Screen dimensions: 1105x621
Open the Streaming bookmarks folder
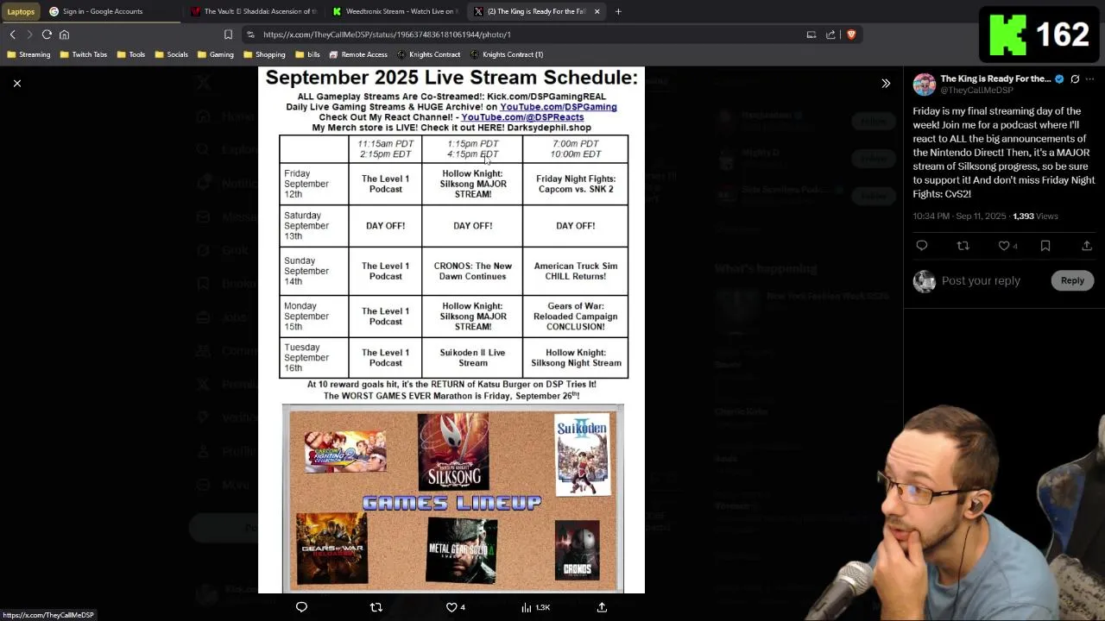pos(28,54)
